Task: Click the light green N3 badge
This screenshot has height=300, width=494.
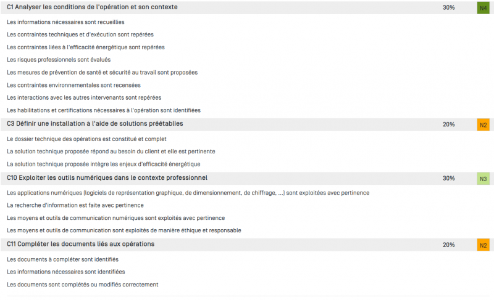Action: (483, 179)
